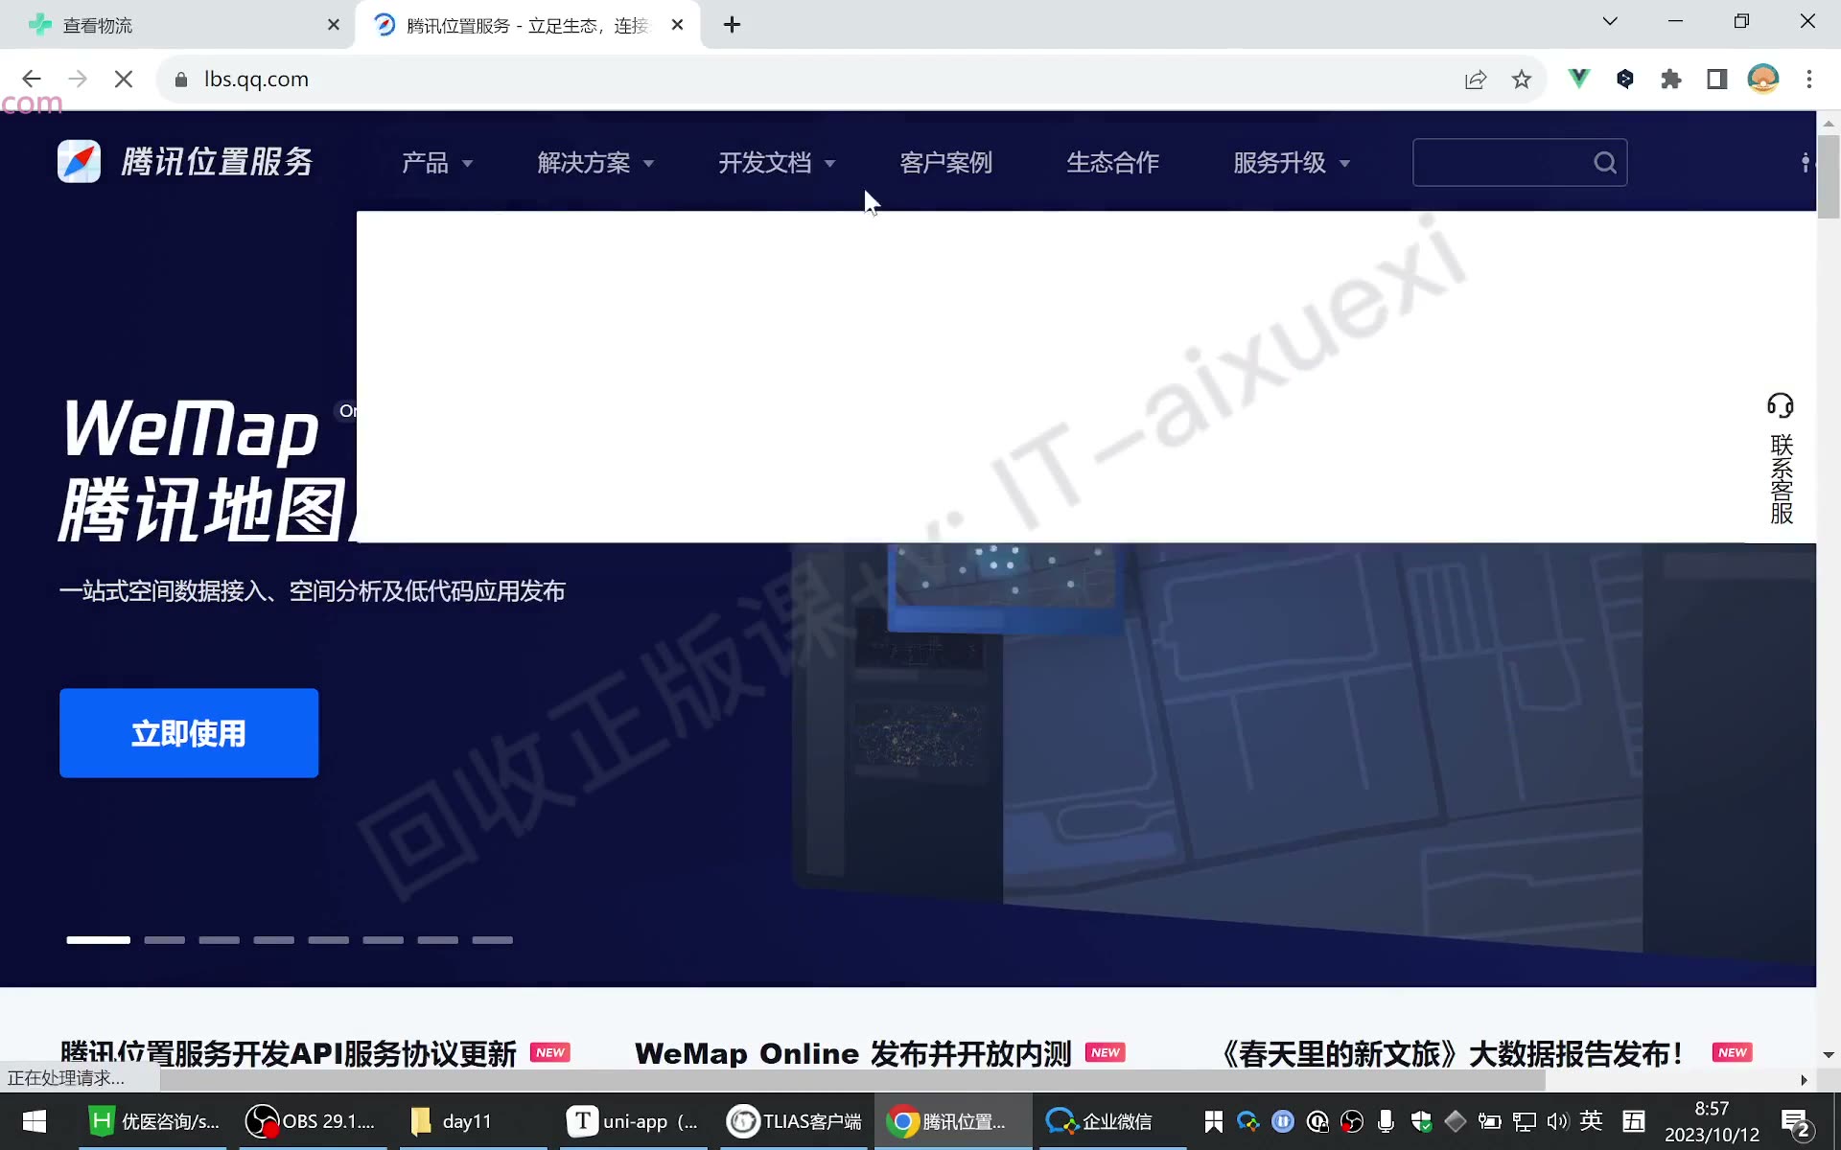This screenshot has width=1841, height=1150.
Task: Switch to the 查看物流 browser tab
Action: click(x=177, y=25)
